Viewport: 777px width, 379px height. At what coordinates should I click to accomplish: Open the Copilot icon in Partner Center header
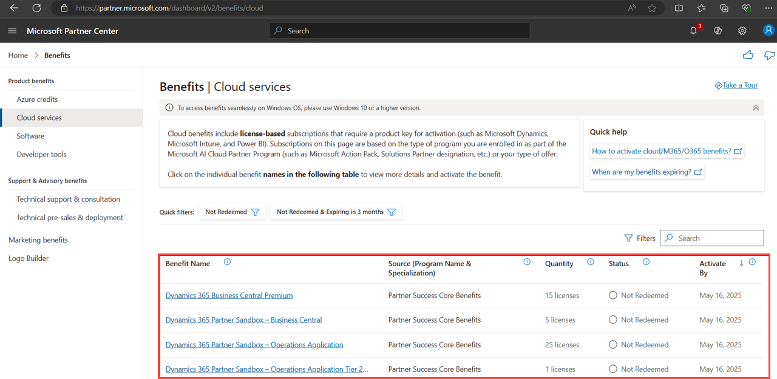click(718, 30)
